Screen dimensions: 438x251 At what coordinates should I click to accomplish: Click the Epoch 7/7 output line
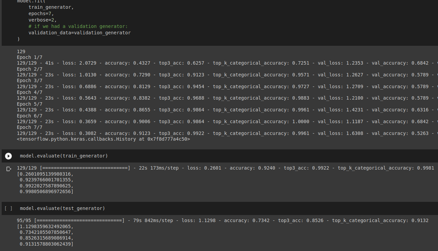30,127
